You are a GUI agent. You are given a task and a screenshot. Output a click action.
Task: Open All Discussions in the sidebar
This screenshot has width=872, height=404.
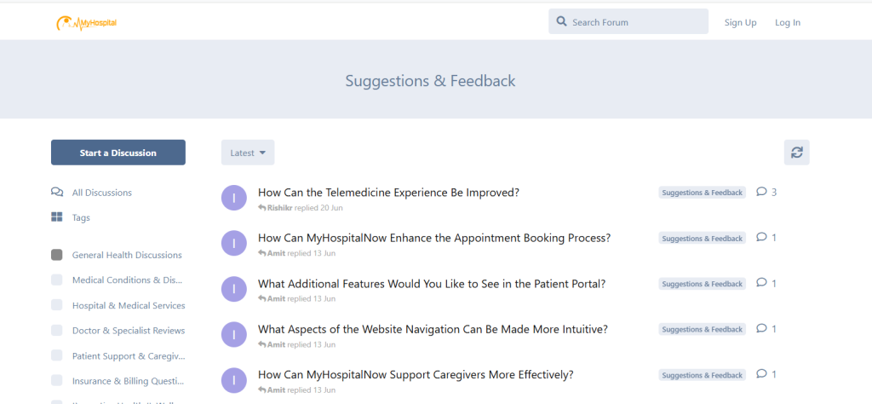(x=101, y=193)
